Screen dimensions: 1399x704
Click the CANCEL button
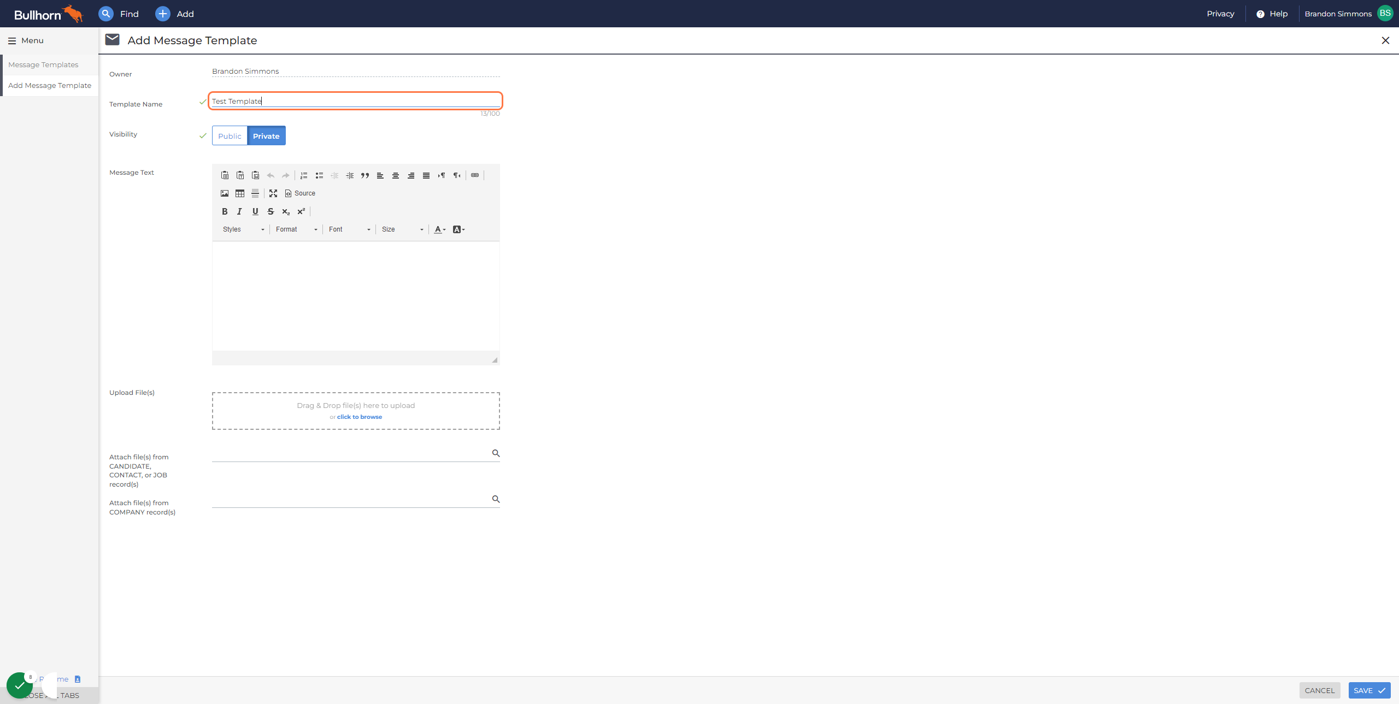1320,690
